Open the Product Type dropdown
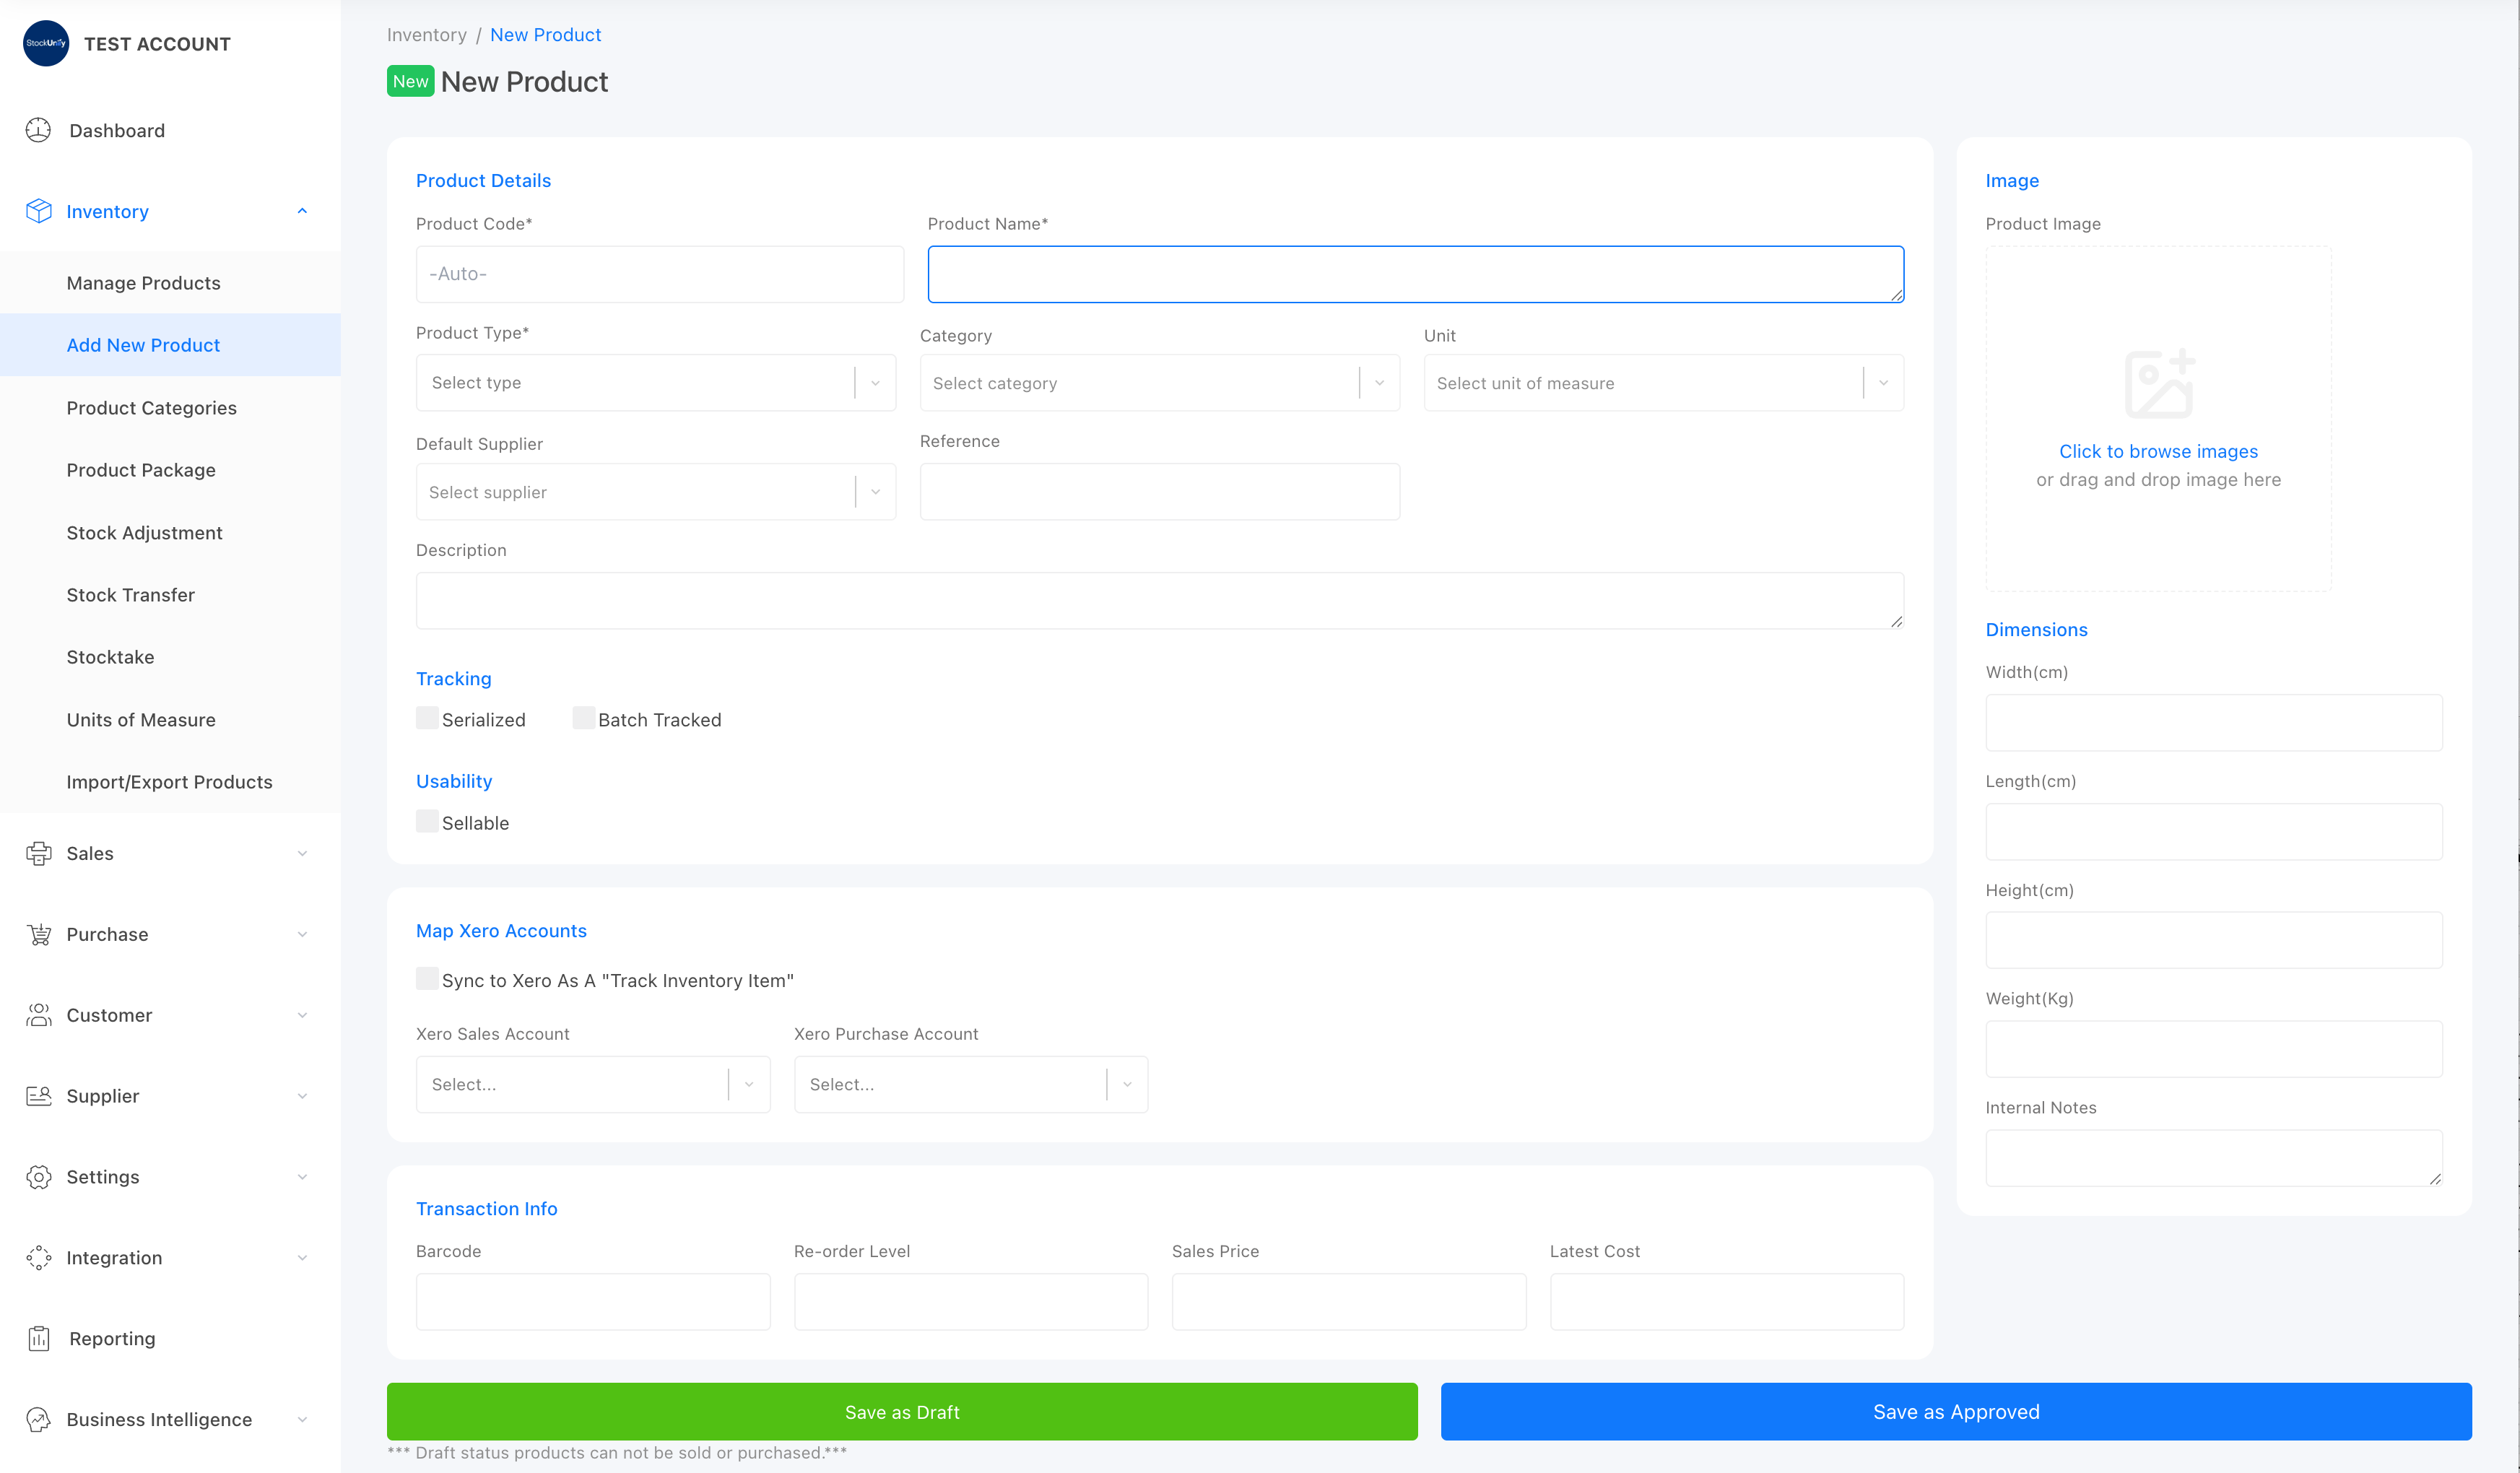This screenshot has width=2520, height=1473. click(655, 383)
